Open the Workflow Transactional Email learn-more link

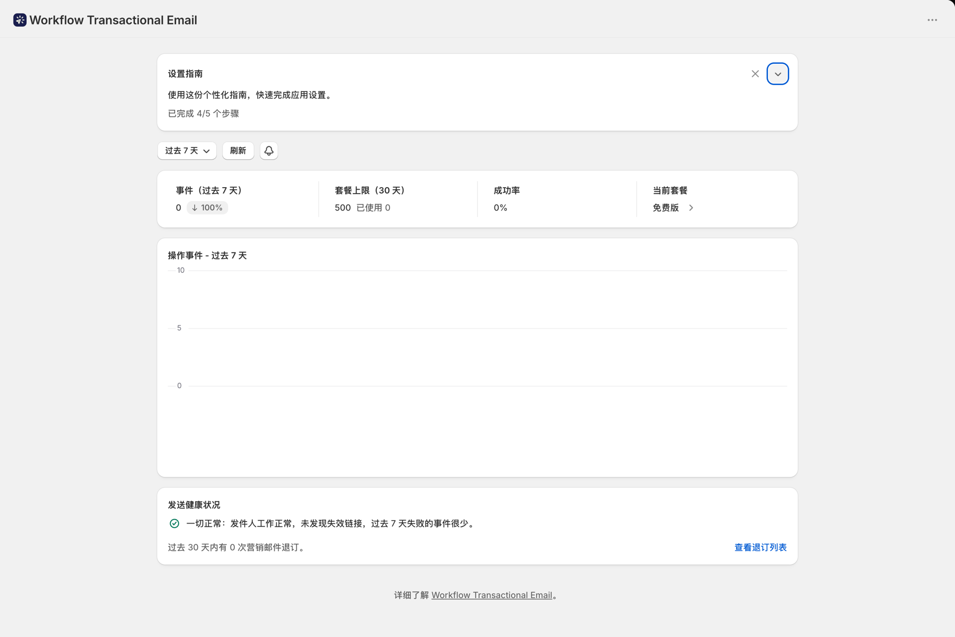(x=491, y=595)
